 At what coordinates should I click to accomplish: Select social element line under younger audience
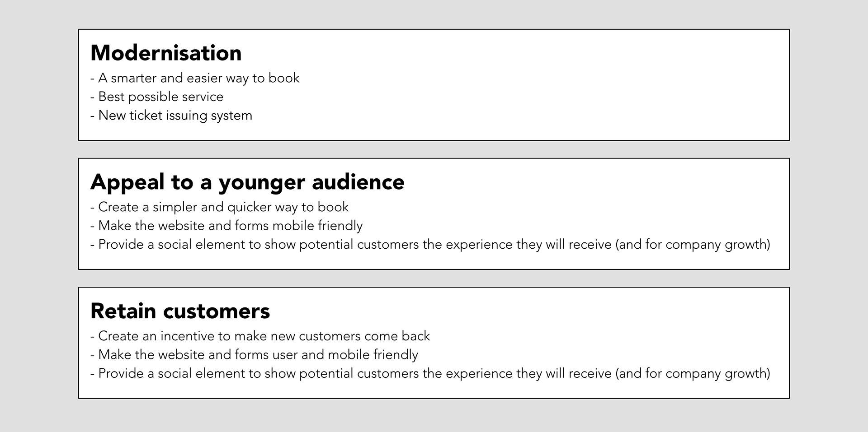430,244
